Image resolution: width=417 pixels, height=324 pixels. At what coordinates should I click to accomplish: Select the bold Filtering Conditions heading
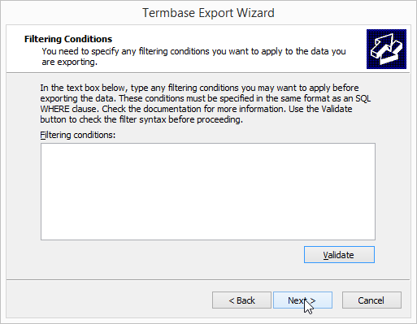coord(68,39)
